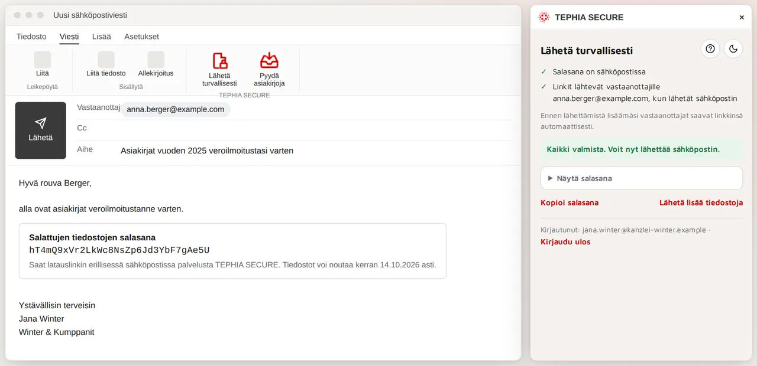Click the Aihe subject field text
The height and width of the screenshot is (366, 757).
(x=207, y=151)
